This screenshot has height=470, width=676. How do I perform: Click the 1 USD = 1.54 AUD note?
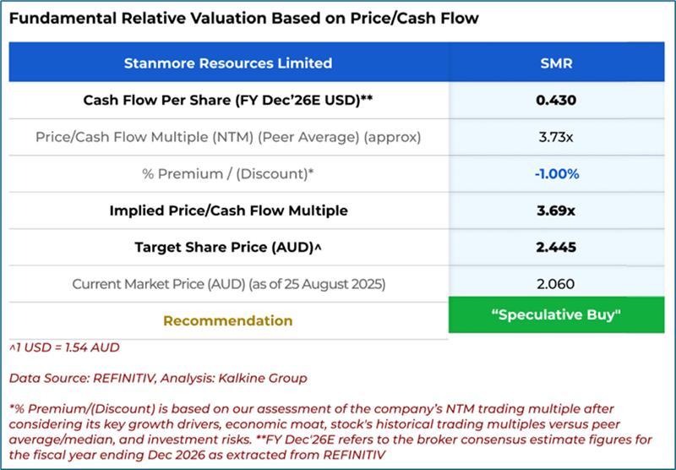click(64, 347)
